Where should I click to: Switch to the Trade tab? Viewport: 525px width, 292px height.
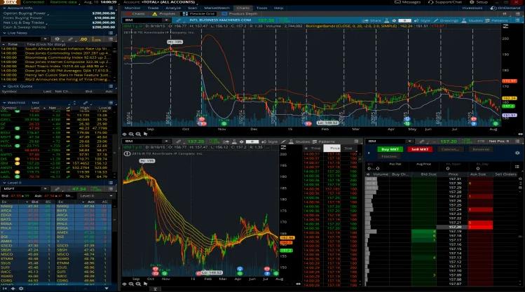point(165,8)
